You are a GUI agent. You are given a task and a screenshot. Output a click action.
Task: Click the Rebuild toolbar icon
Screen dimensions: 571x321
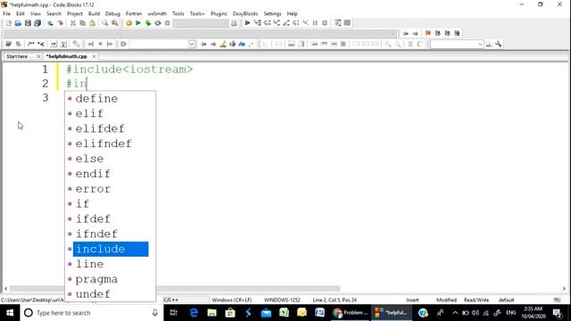coord(158,23)
